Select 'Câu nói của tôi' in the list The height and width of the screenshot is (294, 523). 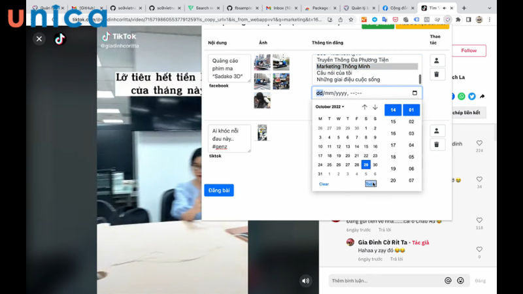tap(334, 73)
